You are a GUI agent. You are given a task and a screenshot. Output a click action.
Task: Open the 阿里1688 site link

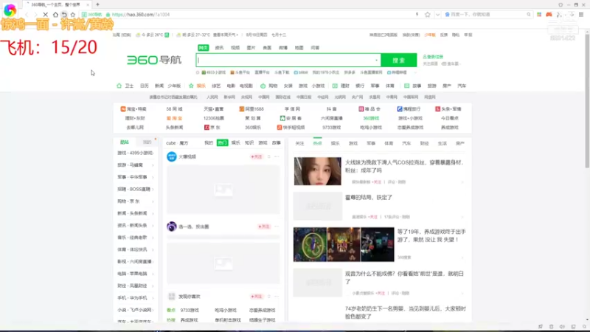pyautogui.click(x=251, y=108)
